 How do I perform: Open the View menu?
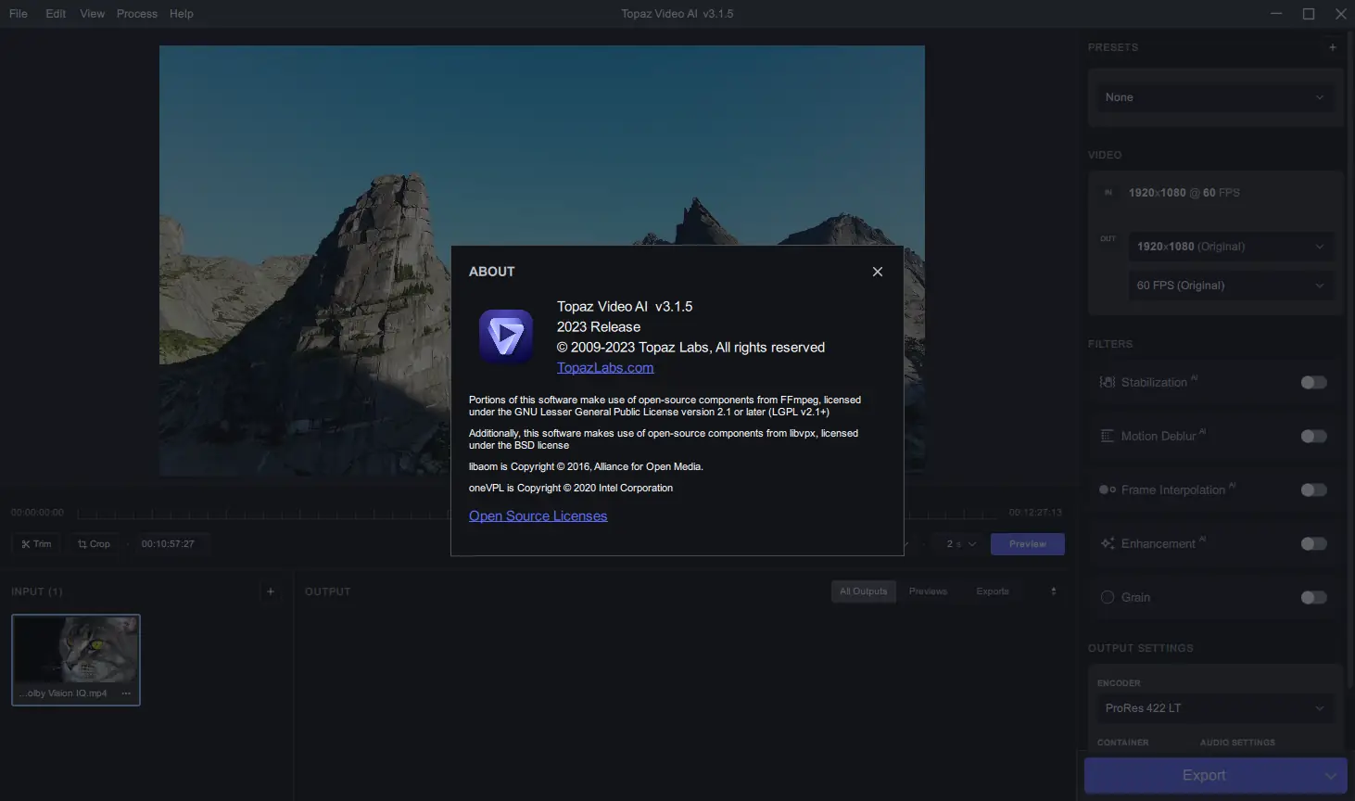pos(93,14)
